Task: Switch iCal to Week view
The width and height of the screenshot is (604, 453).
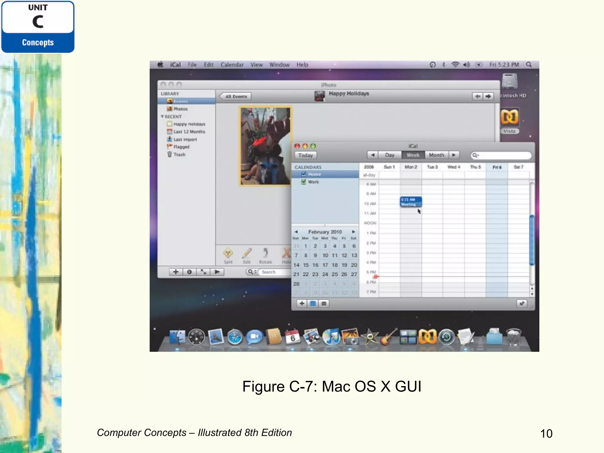Action: 413,155
